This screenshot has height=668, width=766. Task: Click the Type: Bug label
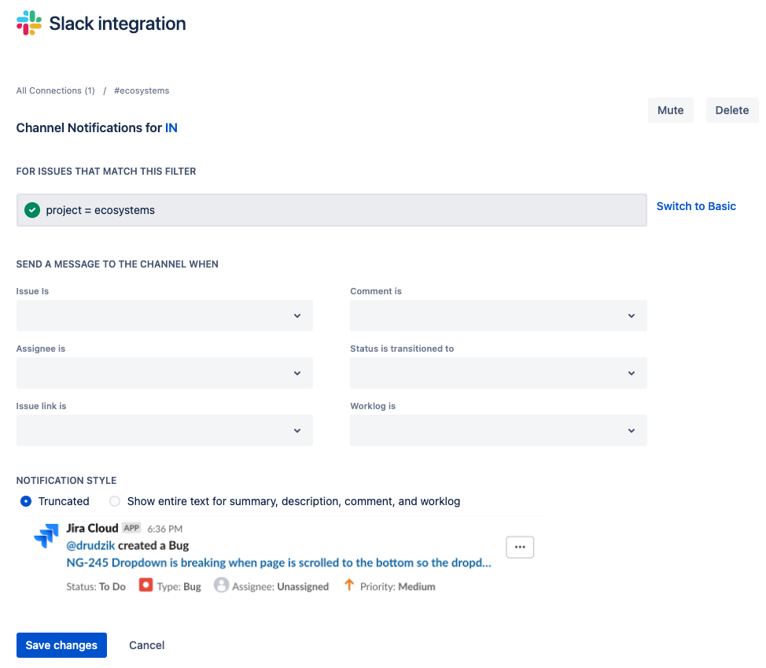click(x=179, y=586)
